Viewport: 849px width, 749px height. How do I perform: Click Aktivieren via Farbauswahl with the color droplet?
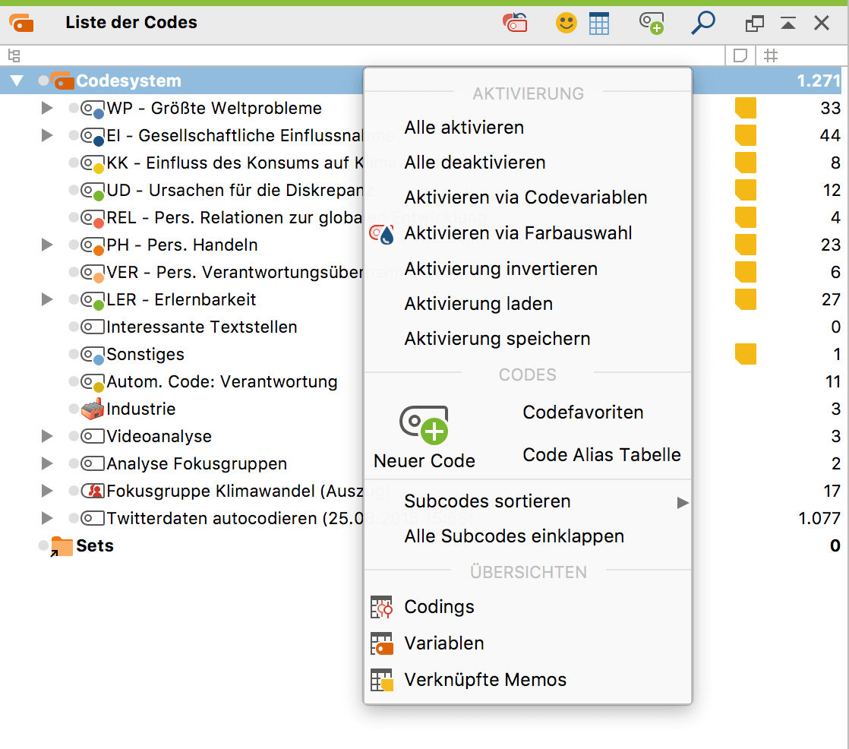(x=518, y=234)
